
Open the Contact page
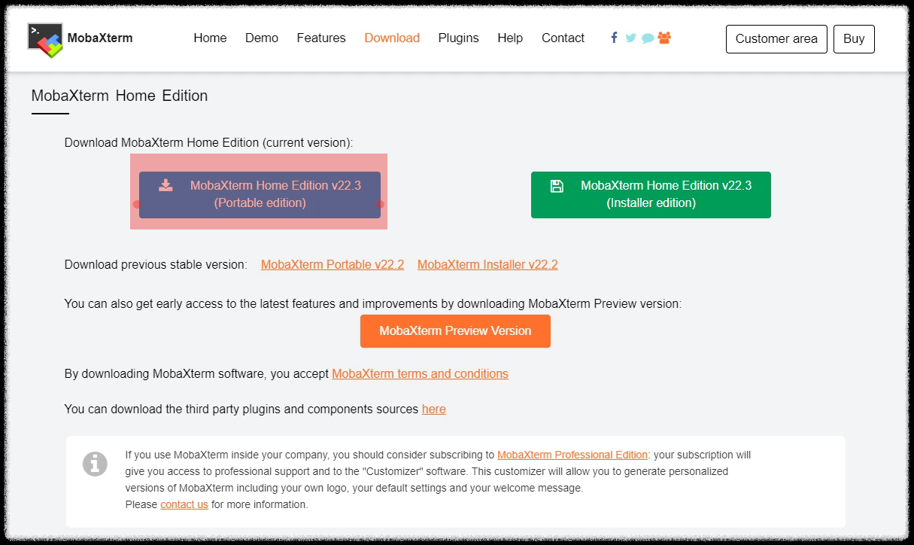[x=563, y=38]
